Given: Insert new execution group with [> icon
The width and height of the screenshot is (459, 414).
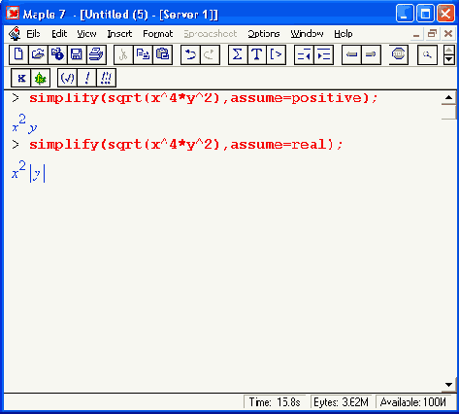Looking at the screenshot, I should tap(277, 54).
